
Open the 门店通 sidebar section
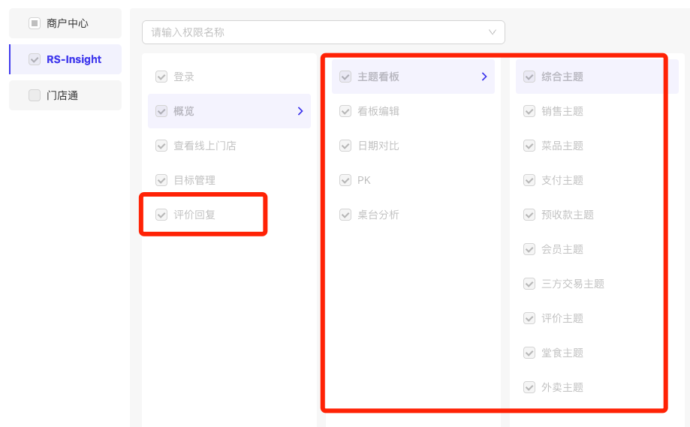65,95
